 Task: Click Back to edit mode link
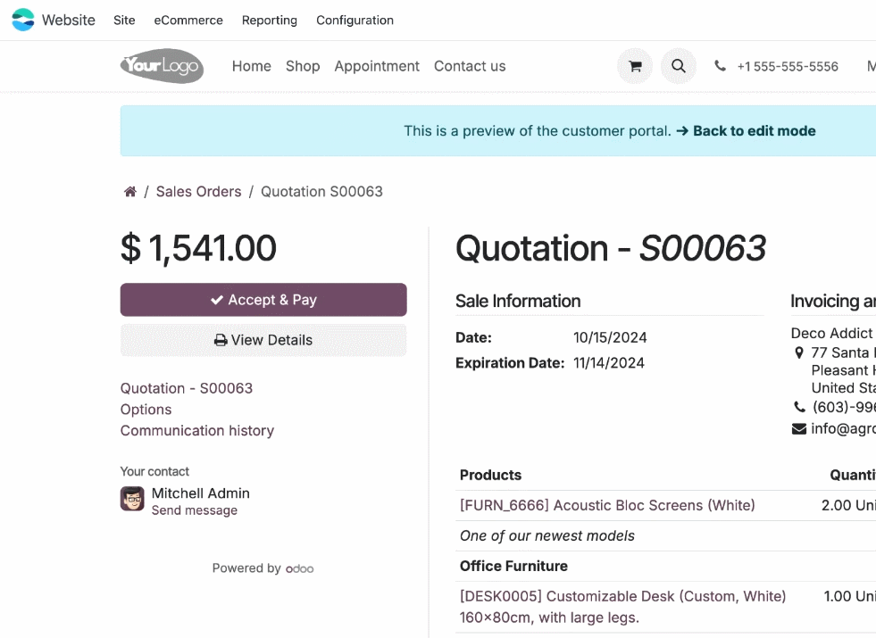tap(746, 131)
